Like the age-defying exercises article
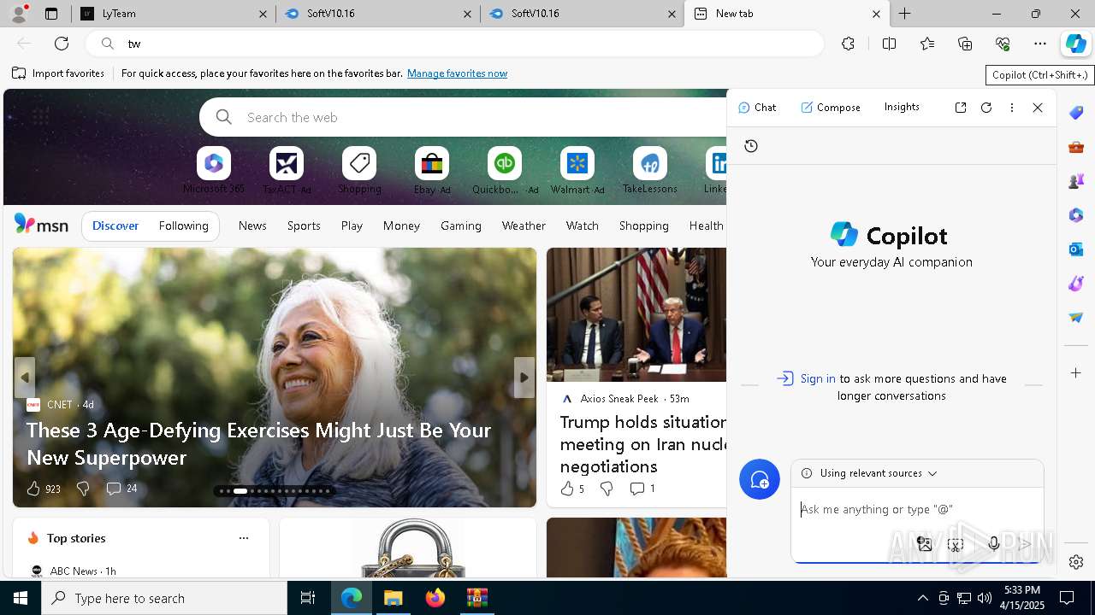Image resolution: width=1095 pixels, height=615 pixels. tap(43, 489)
